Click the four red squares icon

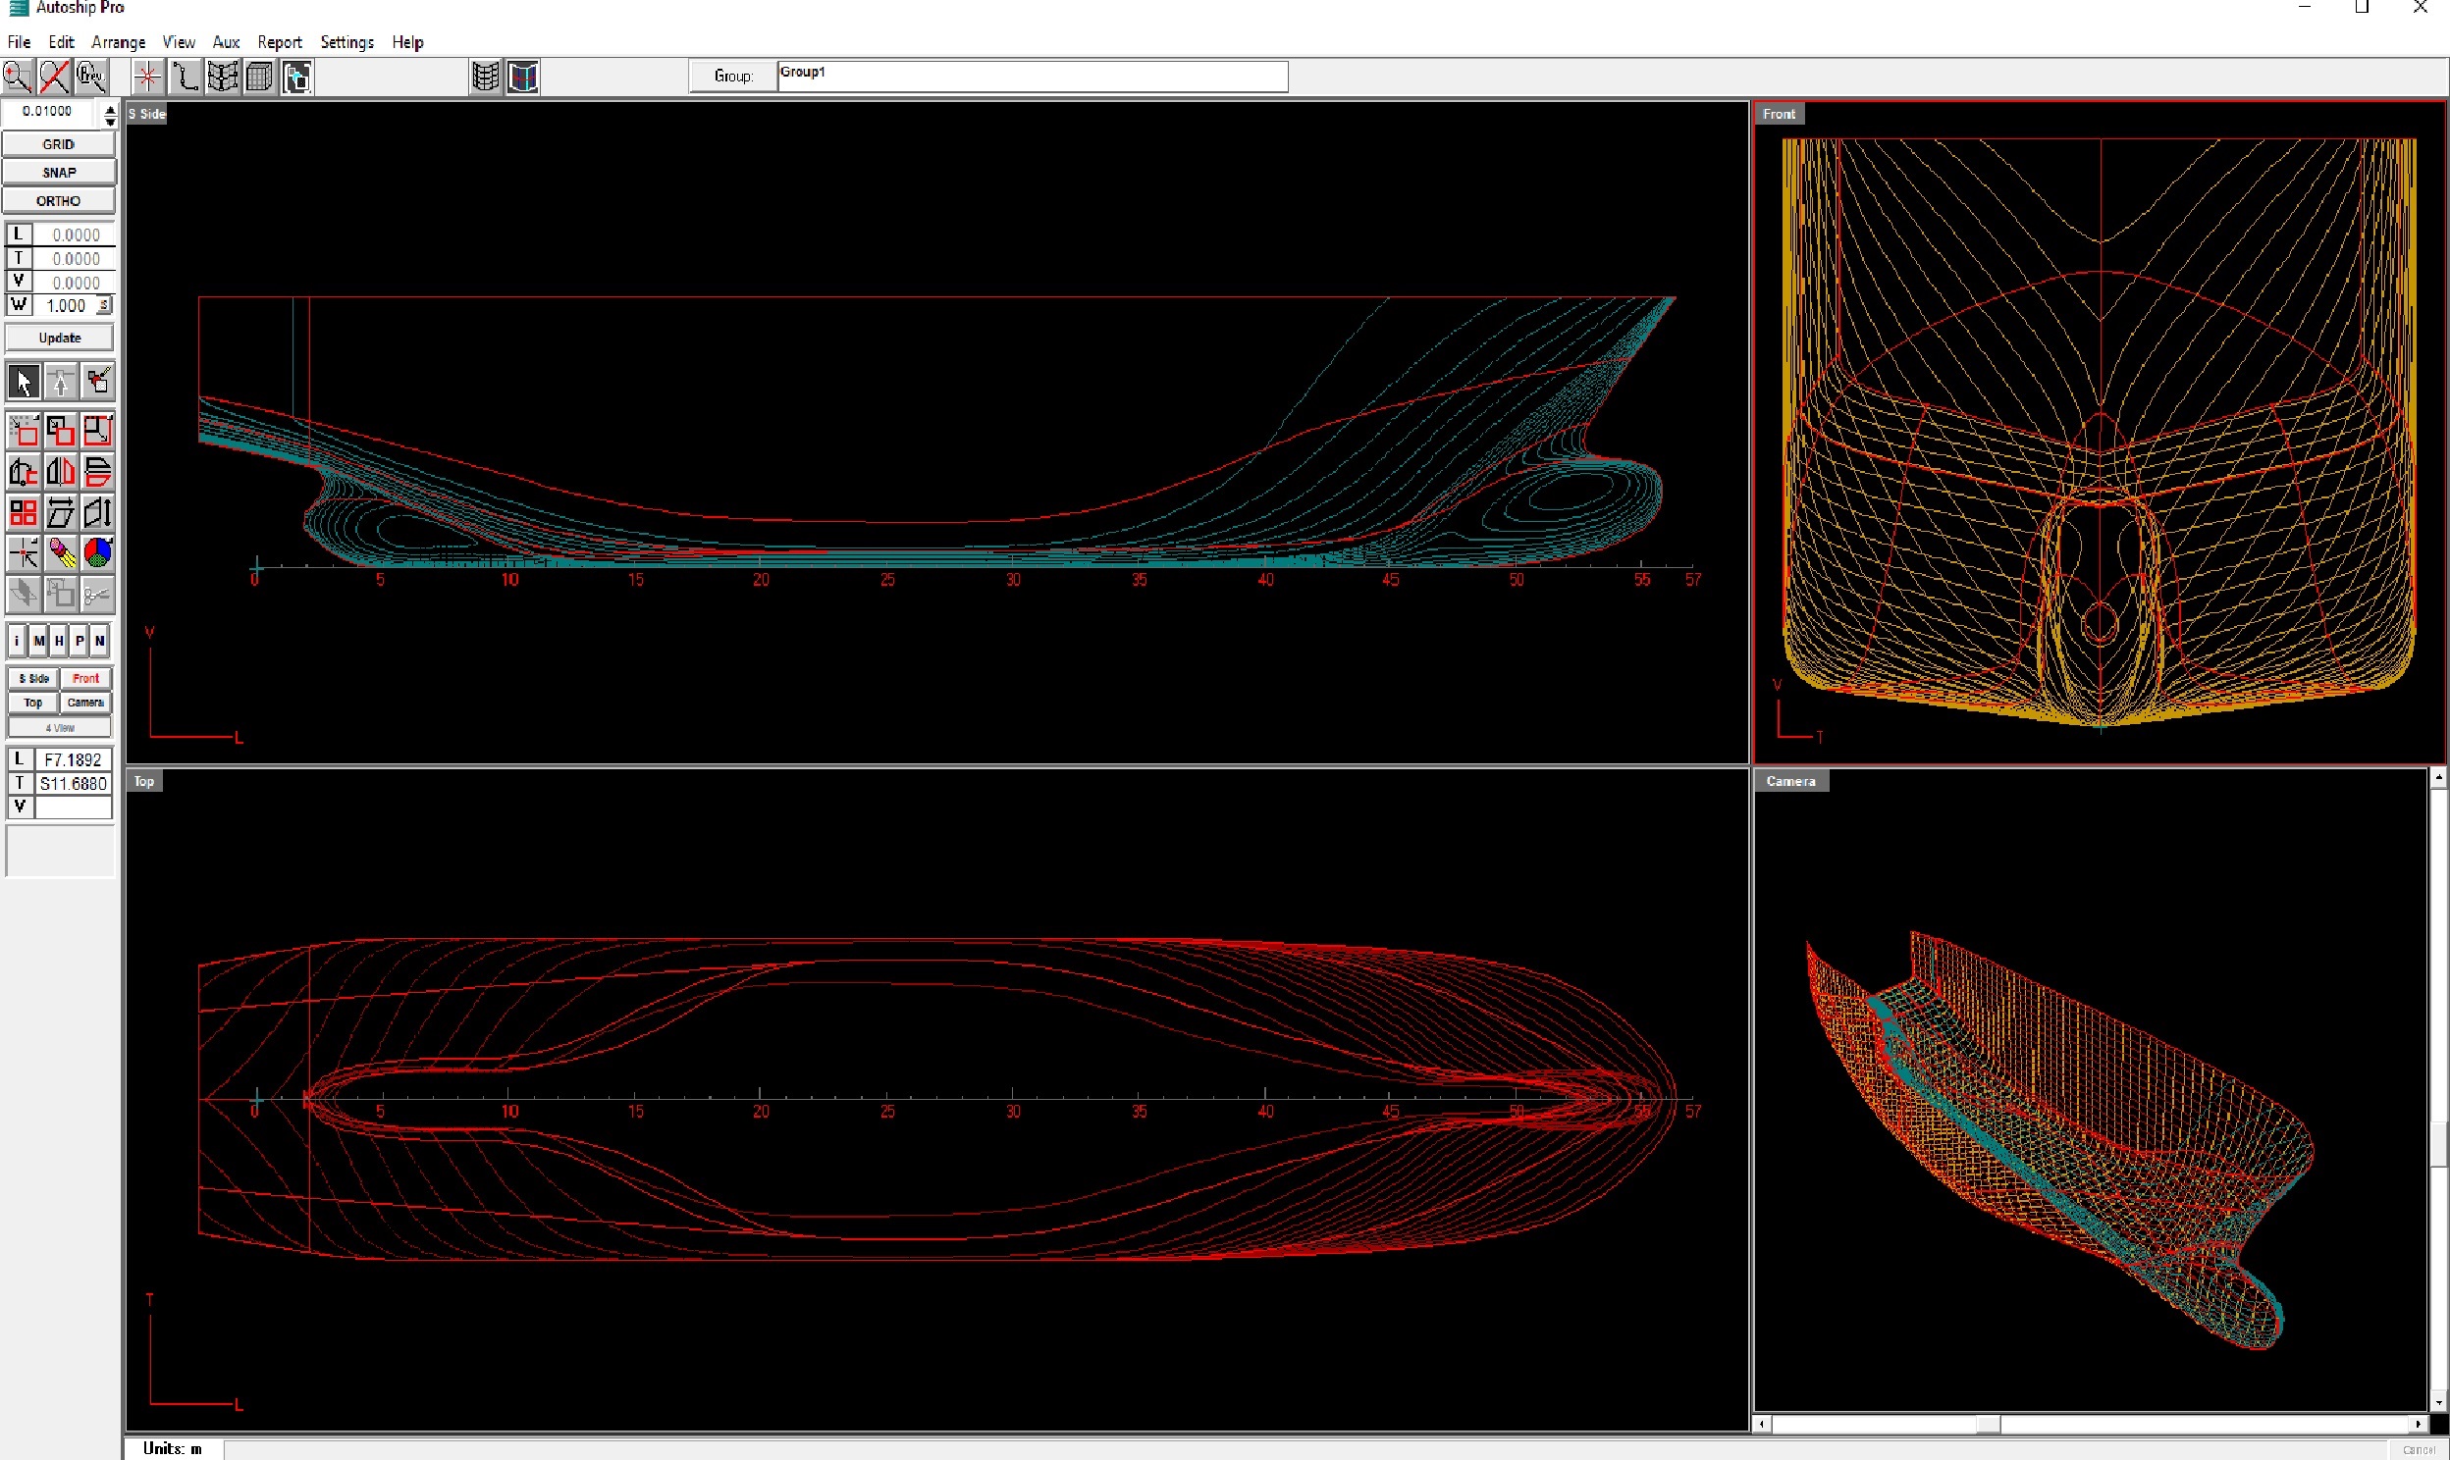coord(24,512)
